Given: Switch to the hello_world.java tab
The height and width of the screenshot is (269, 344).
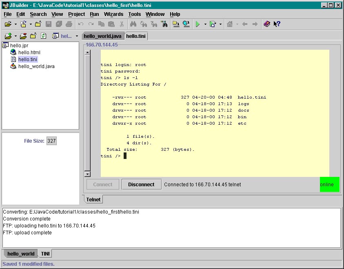Looking at the screenshot, I should point(103,36).
